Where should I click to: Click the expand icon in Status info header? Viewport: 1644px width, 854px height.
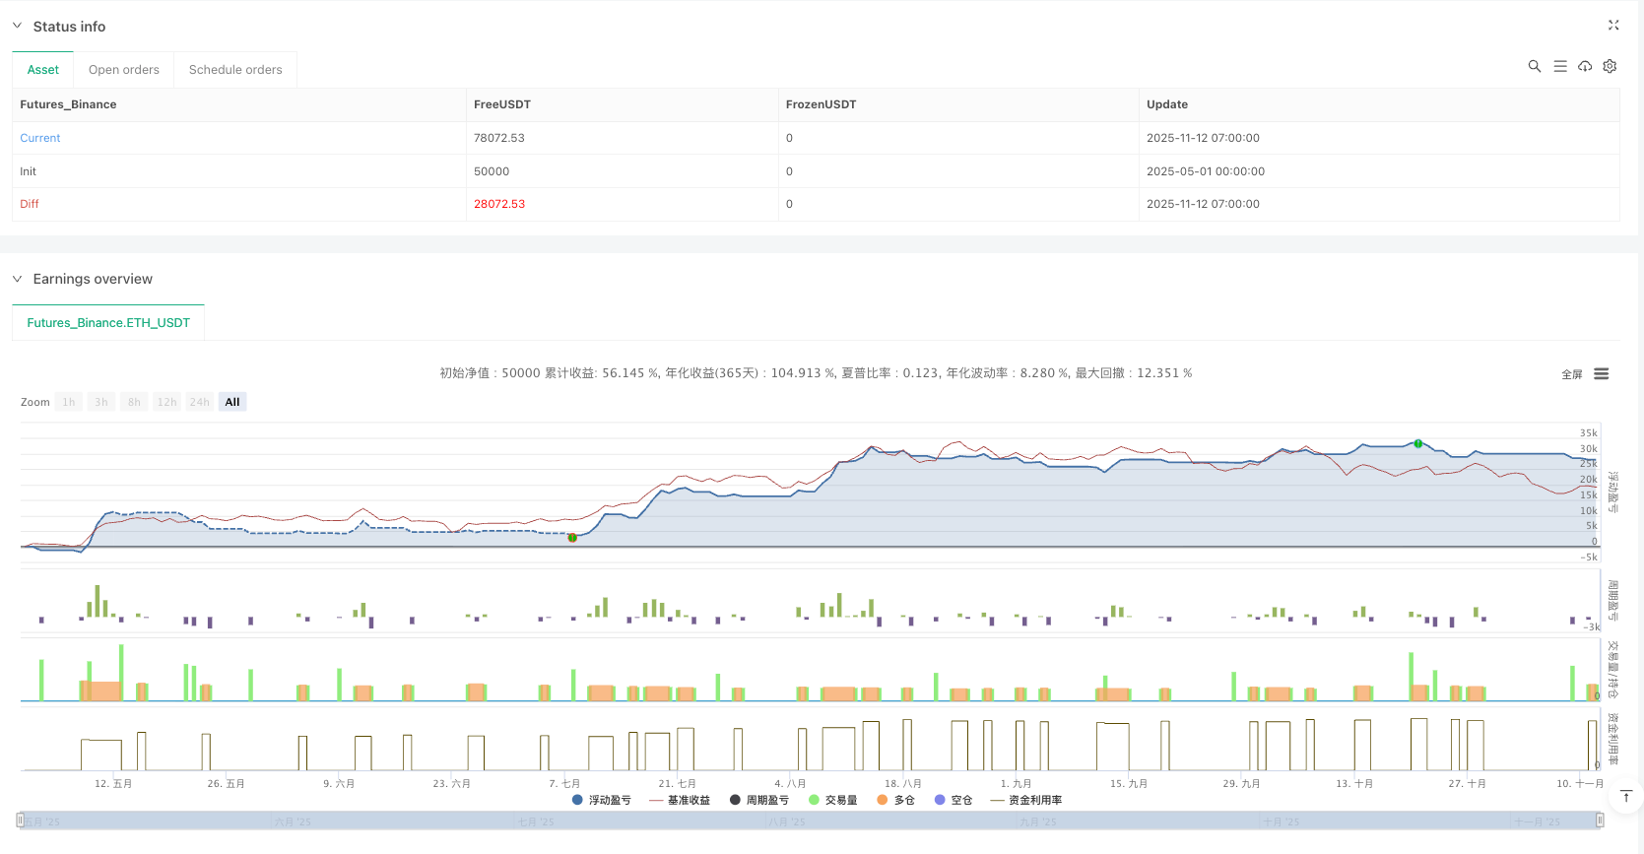(1612, 26)
